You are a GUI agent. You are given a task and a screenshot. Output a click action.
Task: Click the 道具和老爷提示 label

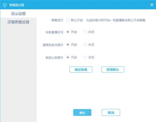[x=53, y=45]
